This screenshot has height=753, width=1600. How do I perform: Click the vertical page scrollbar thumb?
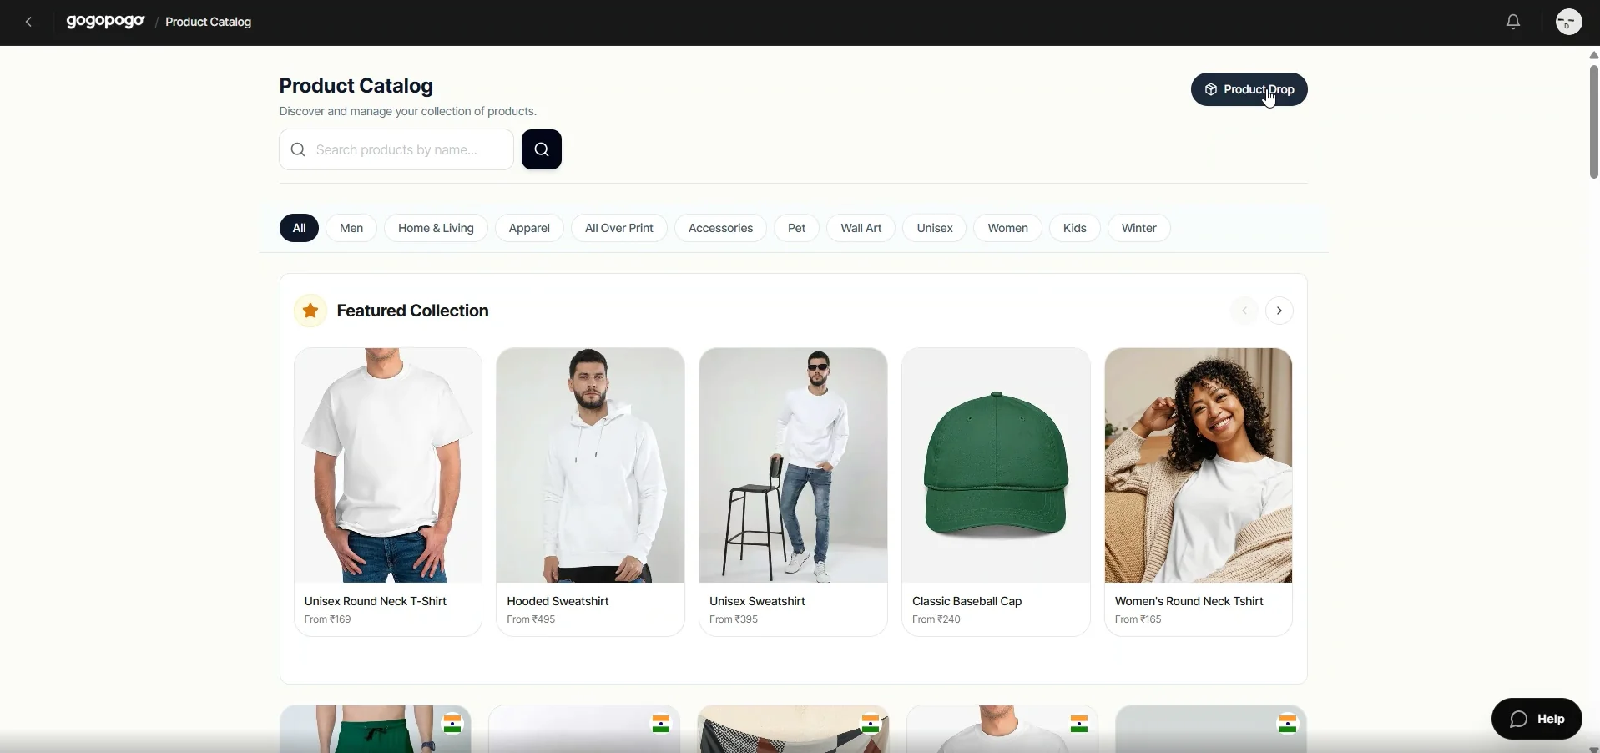click(1593, 122)
